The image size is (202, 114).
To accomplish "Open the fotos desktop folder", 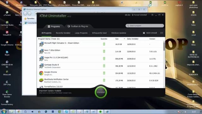I will pyautogui.click(x=193, y=23).
